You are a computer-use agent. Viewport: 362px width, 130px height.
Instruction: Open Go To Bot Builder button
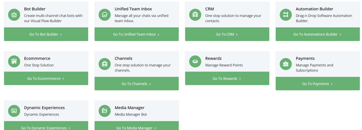coord(46,34)
